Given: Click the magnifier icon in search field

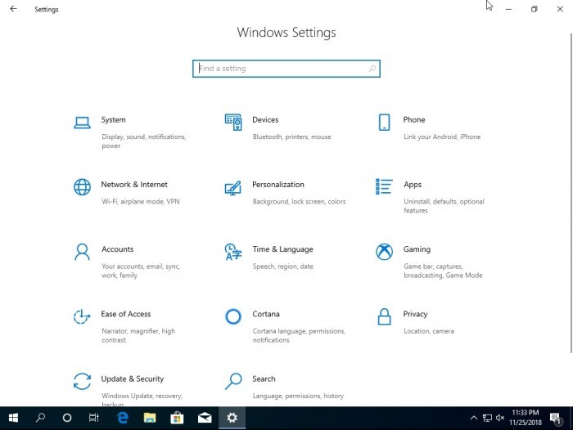Looking at the screenshot, I should 372,69.
